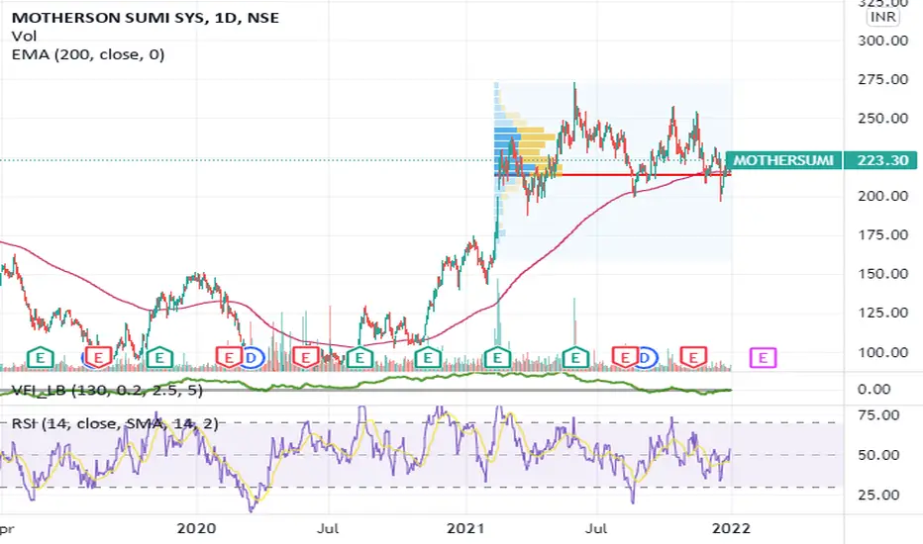Click the last red earnings marker before 2022

pos(693,357)
